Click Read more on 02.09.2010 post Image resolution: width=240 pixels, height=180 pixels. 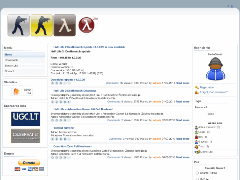[x=183, y=120]
